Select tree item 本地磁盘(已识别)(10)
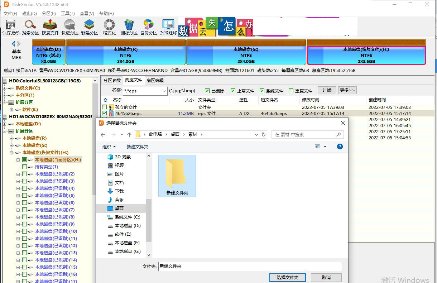The width and height of the screenshot is (437, 283). tap(56, 231)
